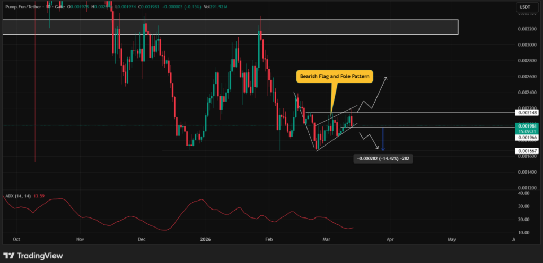Viewport: 543px width, 263px height.
Task: Select the Bearish Flag and Pole Pattern callout
Action: click(335, 77)
